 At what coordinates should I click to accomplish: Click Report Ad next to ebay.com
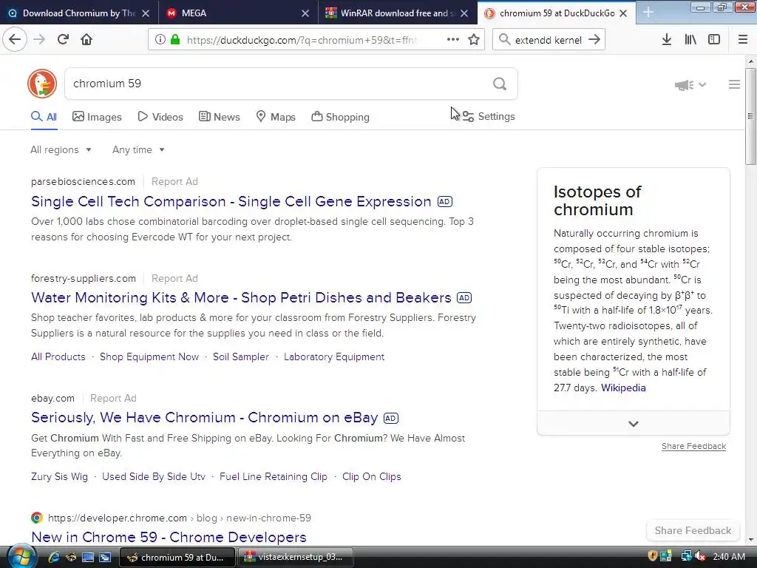point(113,398)
